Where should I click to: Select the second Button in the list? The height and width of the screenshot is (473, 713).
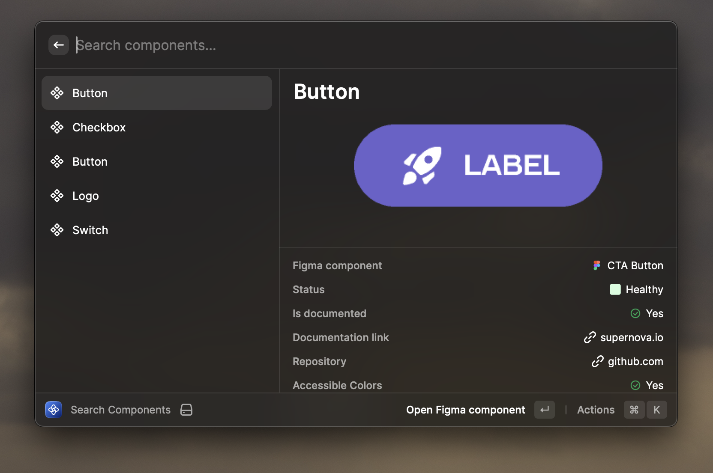90,162
